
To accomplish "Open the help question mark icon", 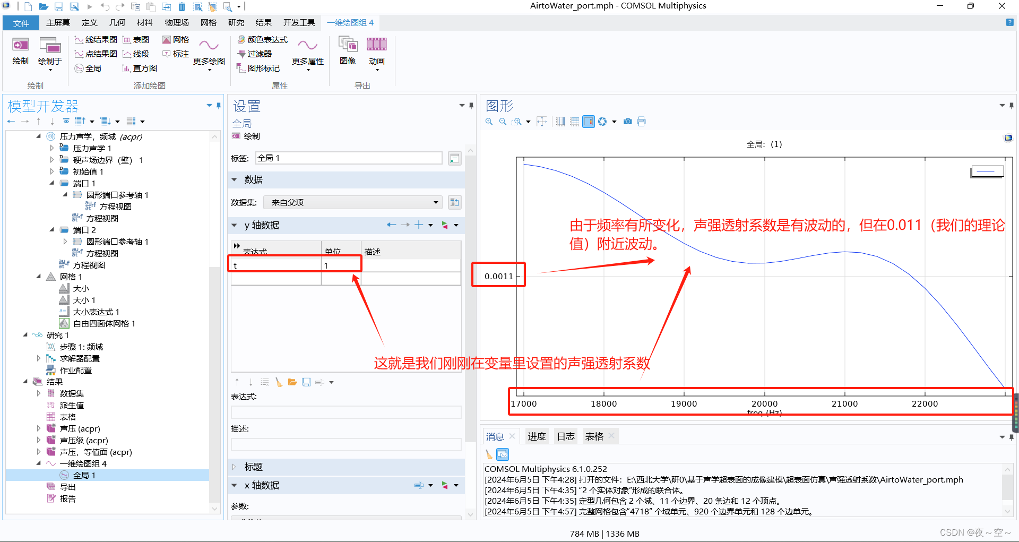I will pyautogui.click(x=1009, y=22).
